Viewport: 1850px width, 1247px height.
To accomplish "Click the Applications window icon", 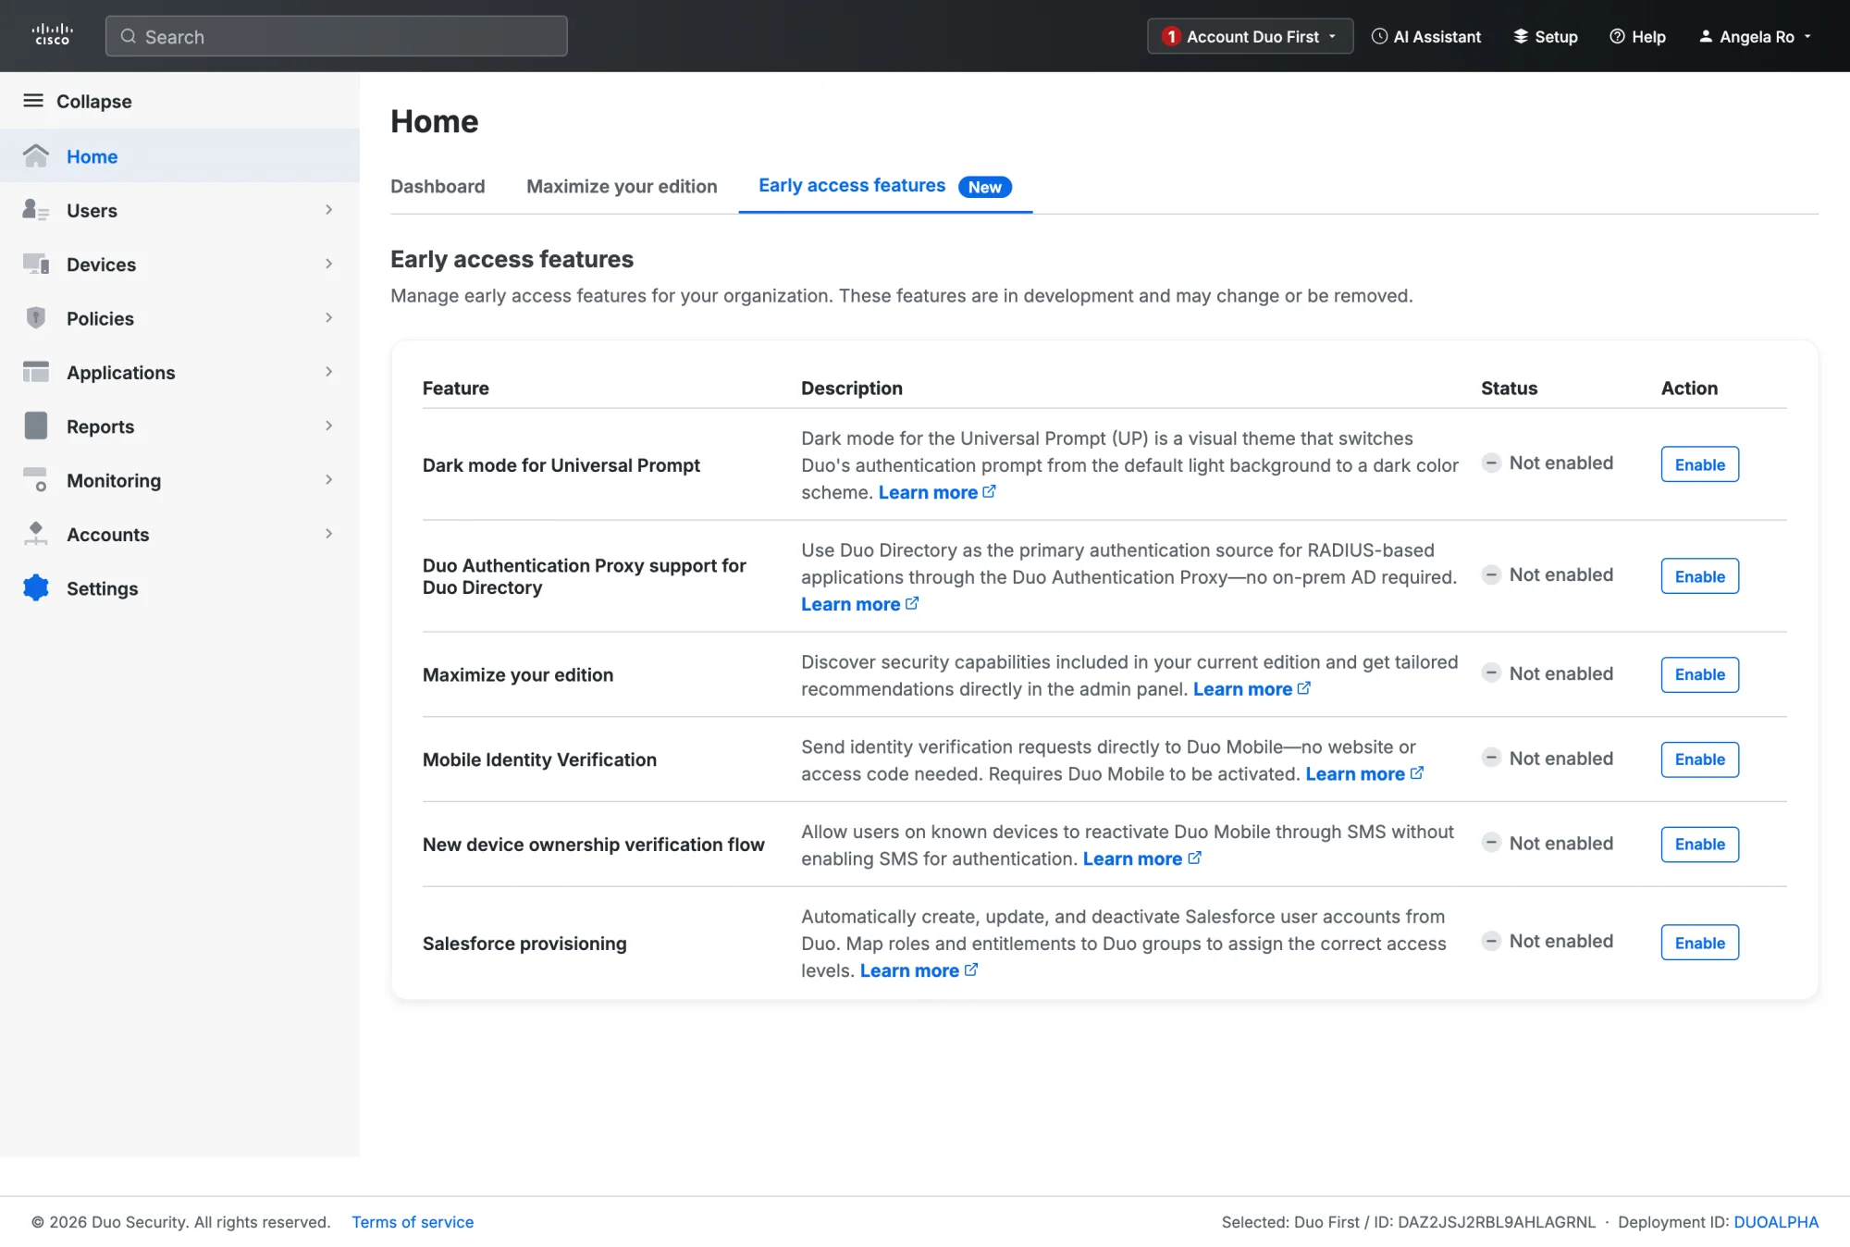I will tap(36, 372).
